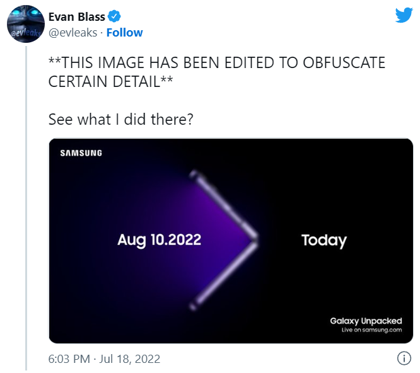Open the tweet info icon
The image size is (420, 373).
click(x=404, y=359)
